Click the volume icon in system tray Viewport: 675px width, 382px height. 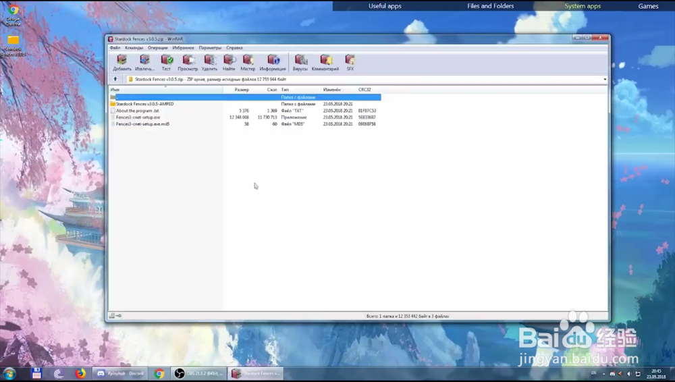pos(629,373)
